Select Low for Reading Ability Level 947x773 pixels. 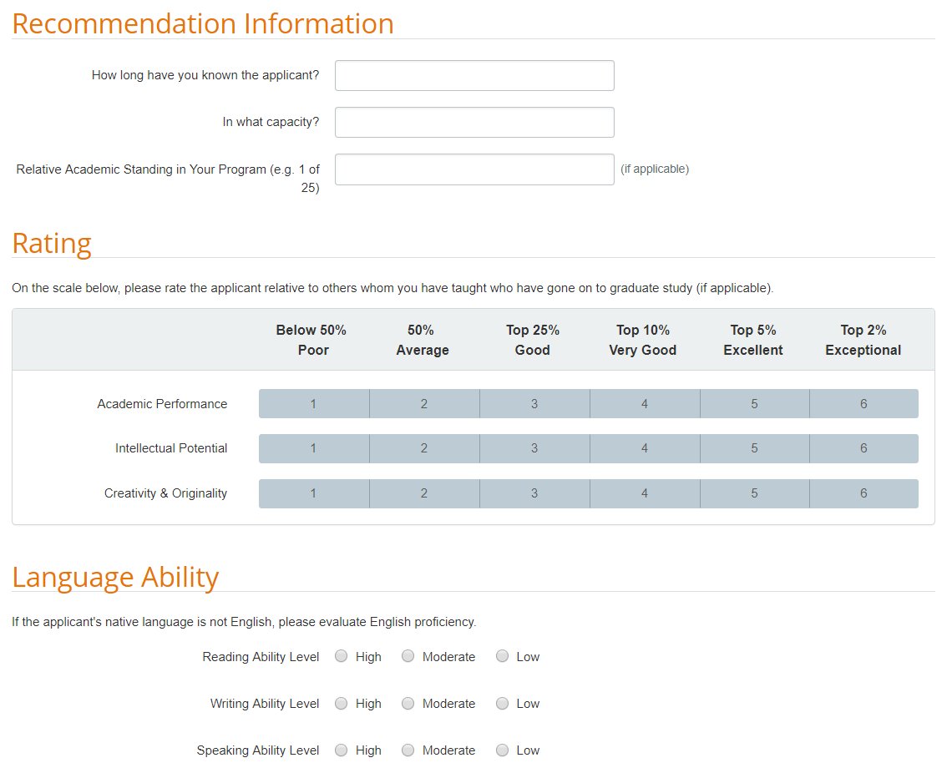point(503,656)
